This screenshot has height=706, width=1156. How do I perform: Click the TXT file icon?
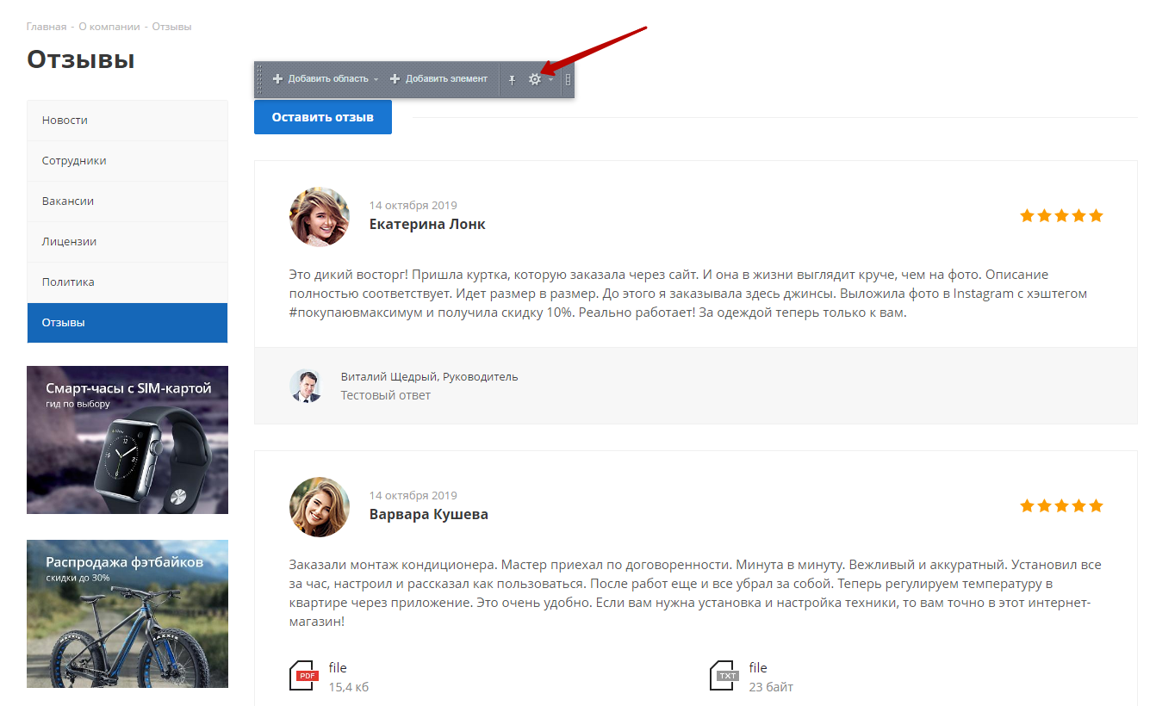pos(725,677)
